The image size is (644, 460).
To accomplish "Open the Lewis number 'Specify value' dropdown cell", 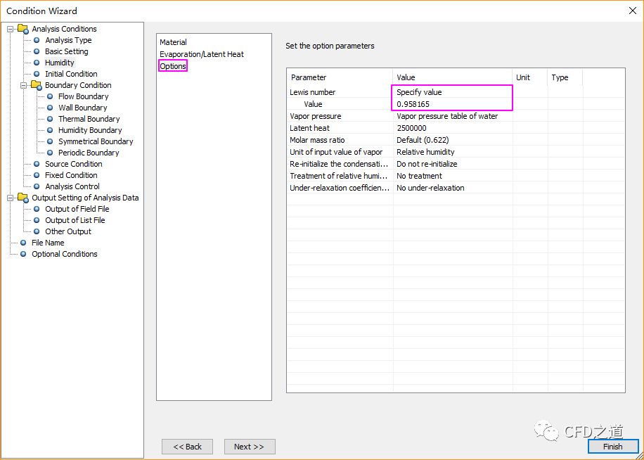I will click(452, 92).
